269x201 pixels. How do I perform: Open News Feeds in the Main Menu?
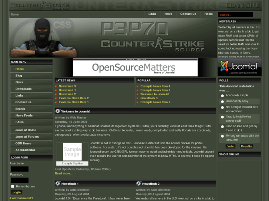tap(31, 115)
